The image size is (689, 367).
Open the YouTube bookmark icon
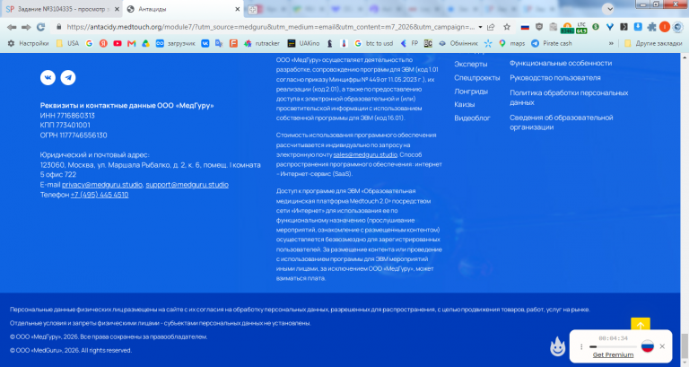118,43
